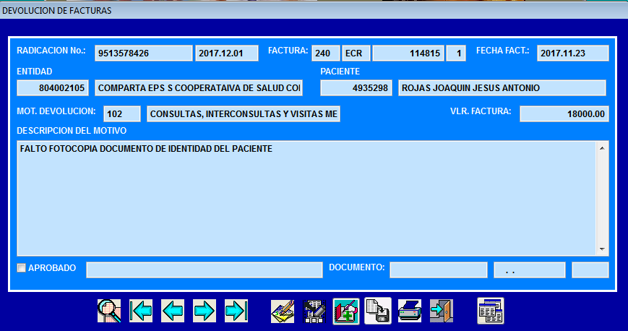Click the DEVOLUCION DE FACTURAS title
Viewport: 628px width, 331px height.
[x=57, y=11]
